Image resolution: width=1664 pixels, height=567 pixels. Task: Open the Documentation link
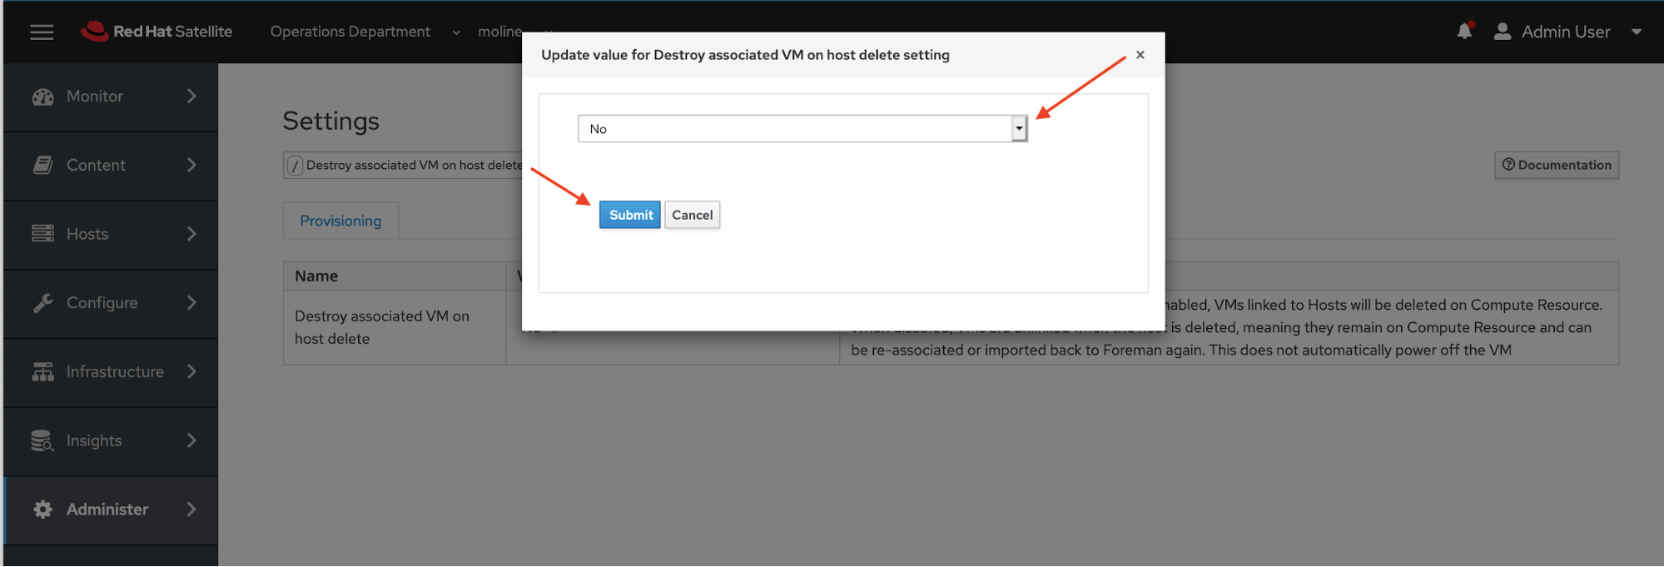coord(1557,165)
